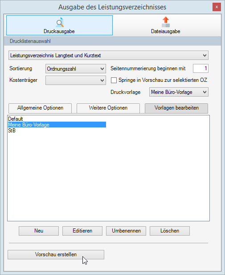Create preview with Vorschau erstellen button
This screenshot has height=275, width=225.
56,255
